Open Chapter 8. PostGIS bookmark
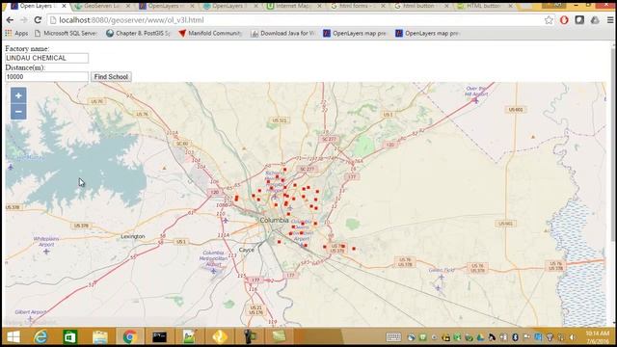Viewport: 617px width, 347px height. [138, 34]
